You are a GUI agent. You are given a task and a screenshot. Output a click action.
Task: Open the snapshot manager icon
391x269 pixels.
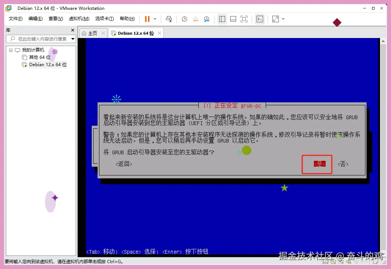pyautogui.click(x=206, y=19)
